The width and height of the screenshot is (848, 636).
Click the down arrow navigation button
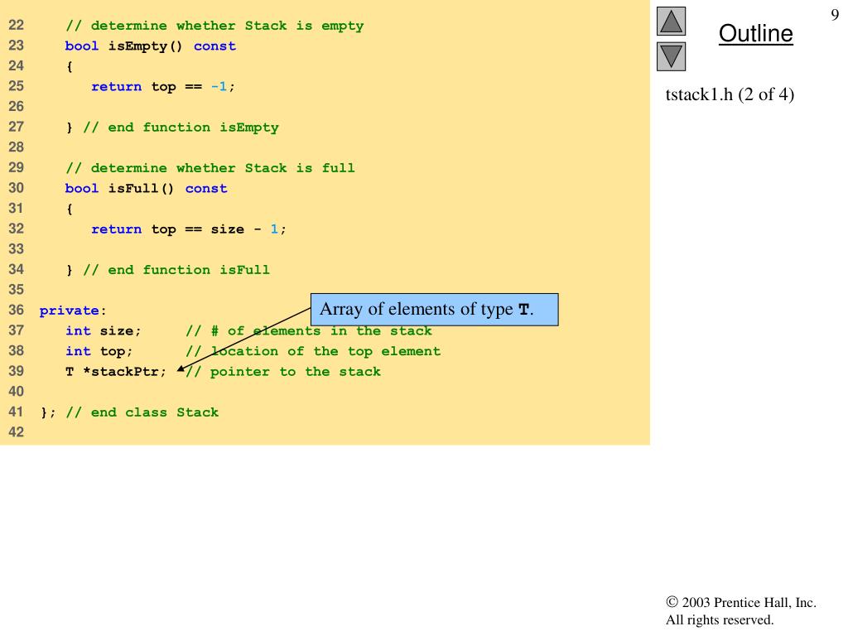[x=671, y=56]
